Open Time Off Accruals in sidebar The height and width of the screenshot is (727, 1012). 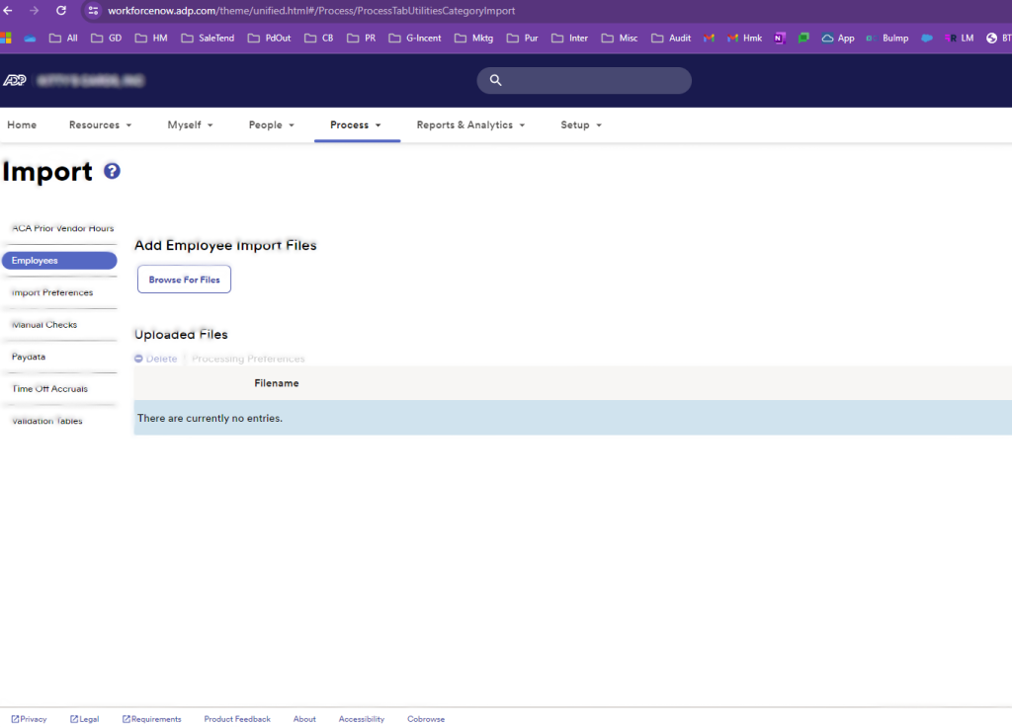(x=49, y=388)
